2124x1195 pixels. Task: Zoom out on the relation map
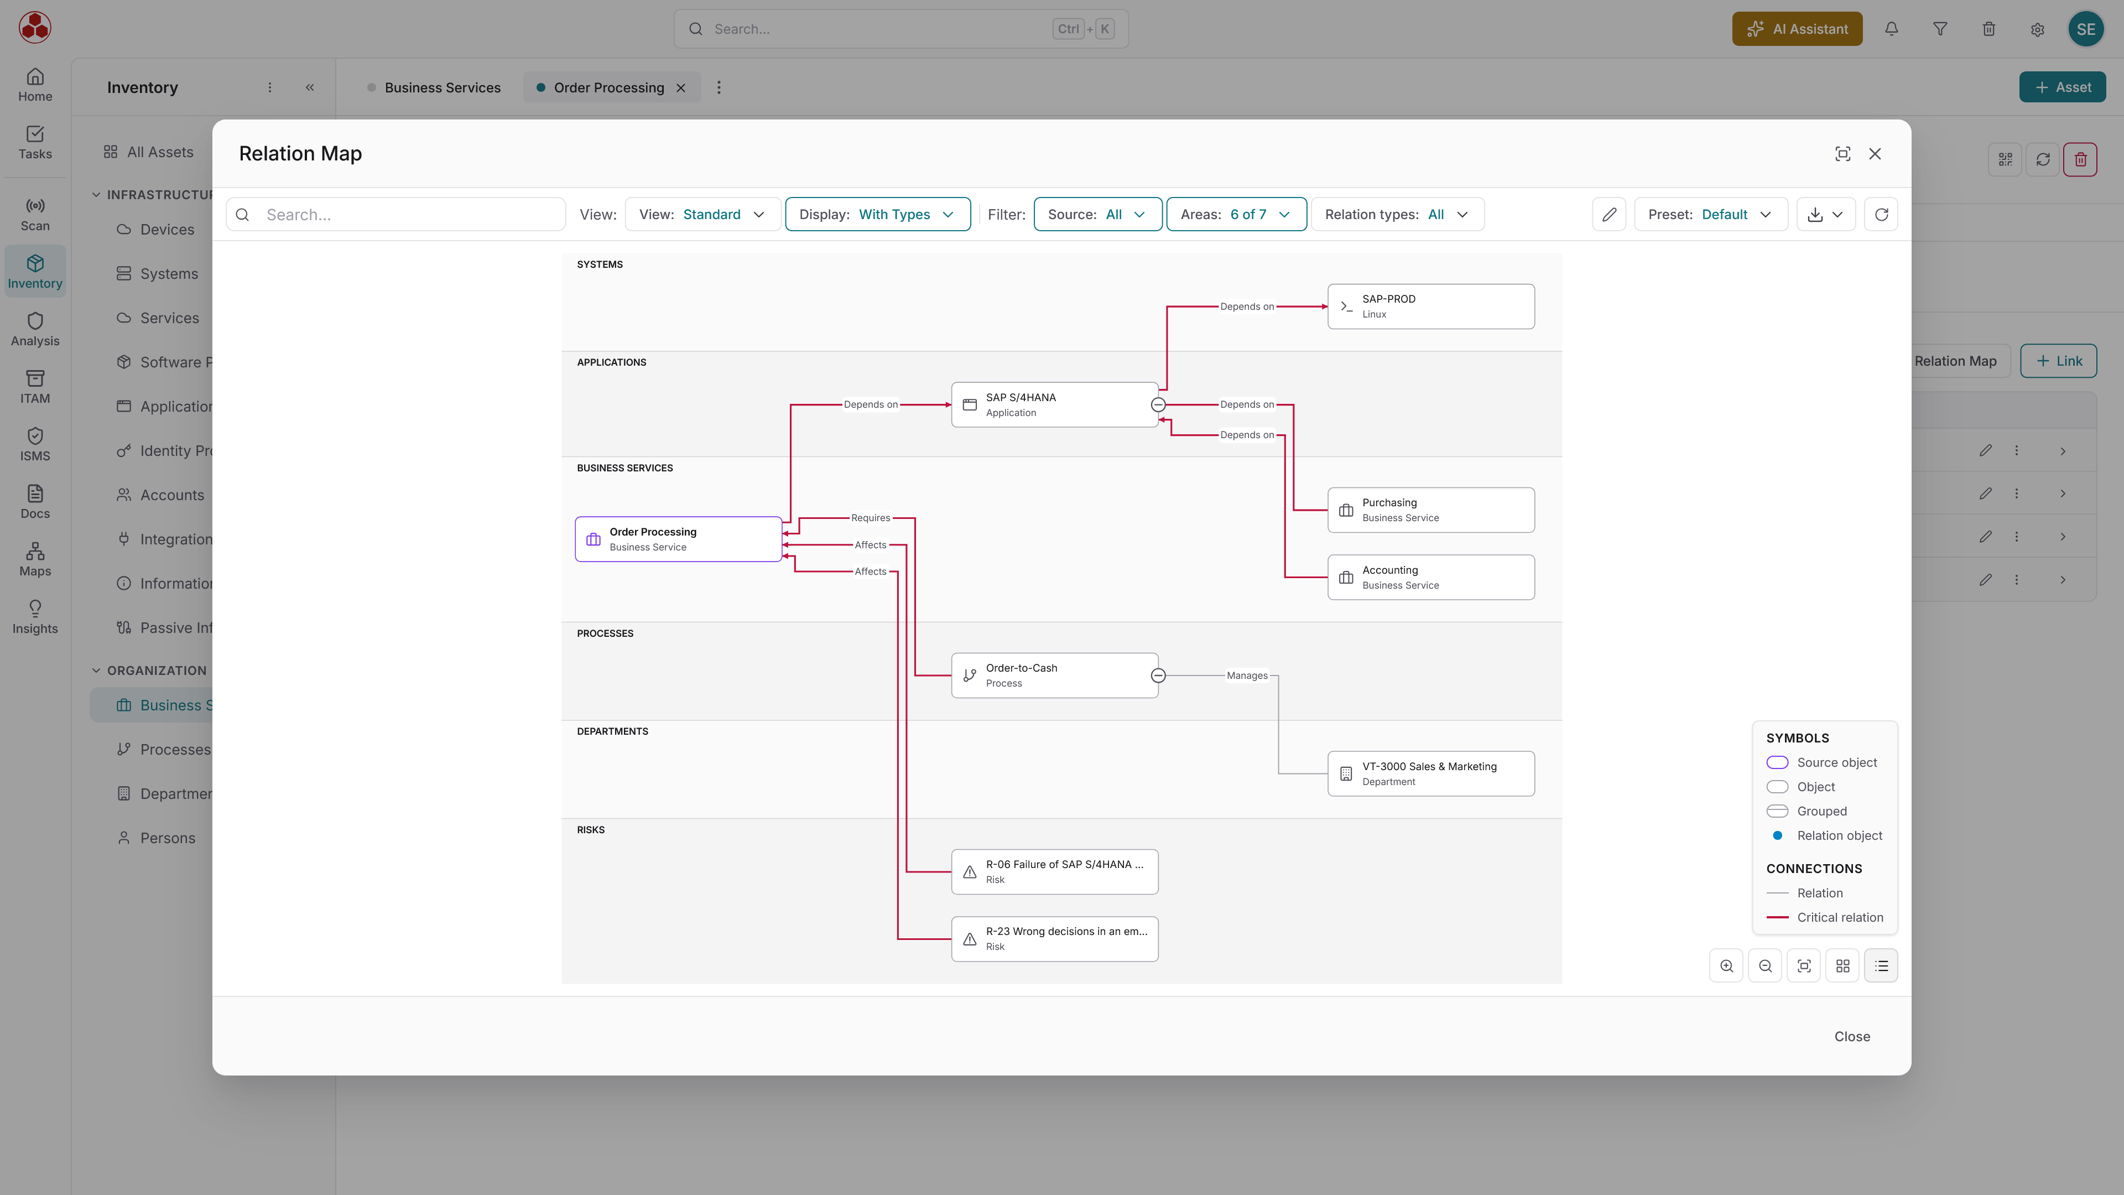pyautogui.click(x=1766, y=966)
